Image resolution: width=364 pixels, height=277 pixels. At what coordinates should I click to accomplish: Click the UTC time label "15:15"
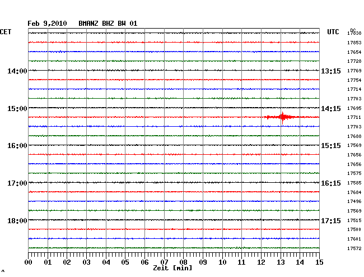pos(331,146)
